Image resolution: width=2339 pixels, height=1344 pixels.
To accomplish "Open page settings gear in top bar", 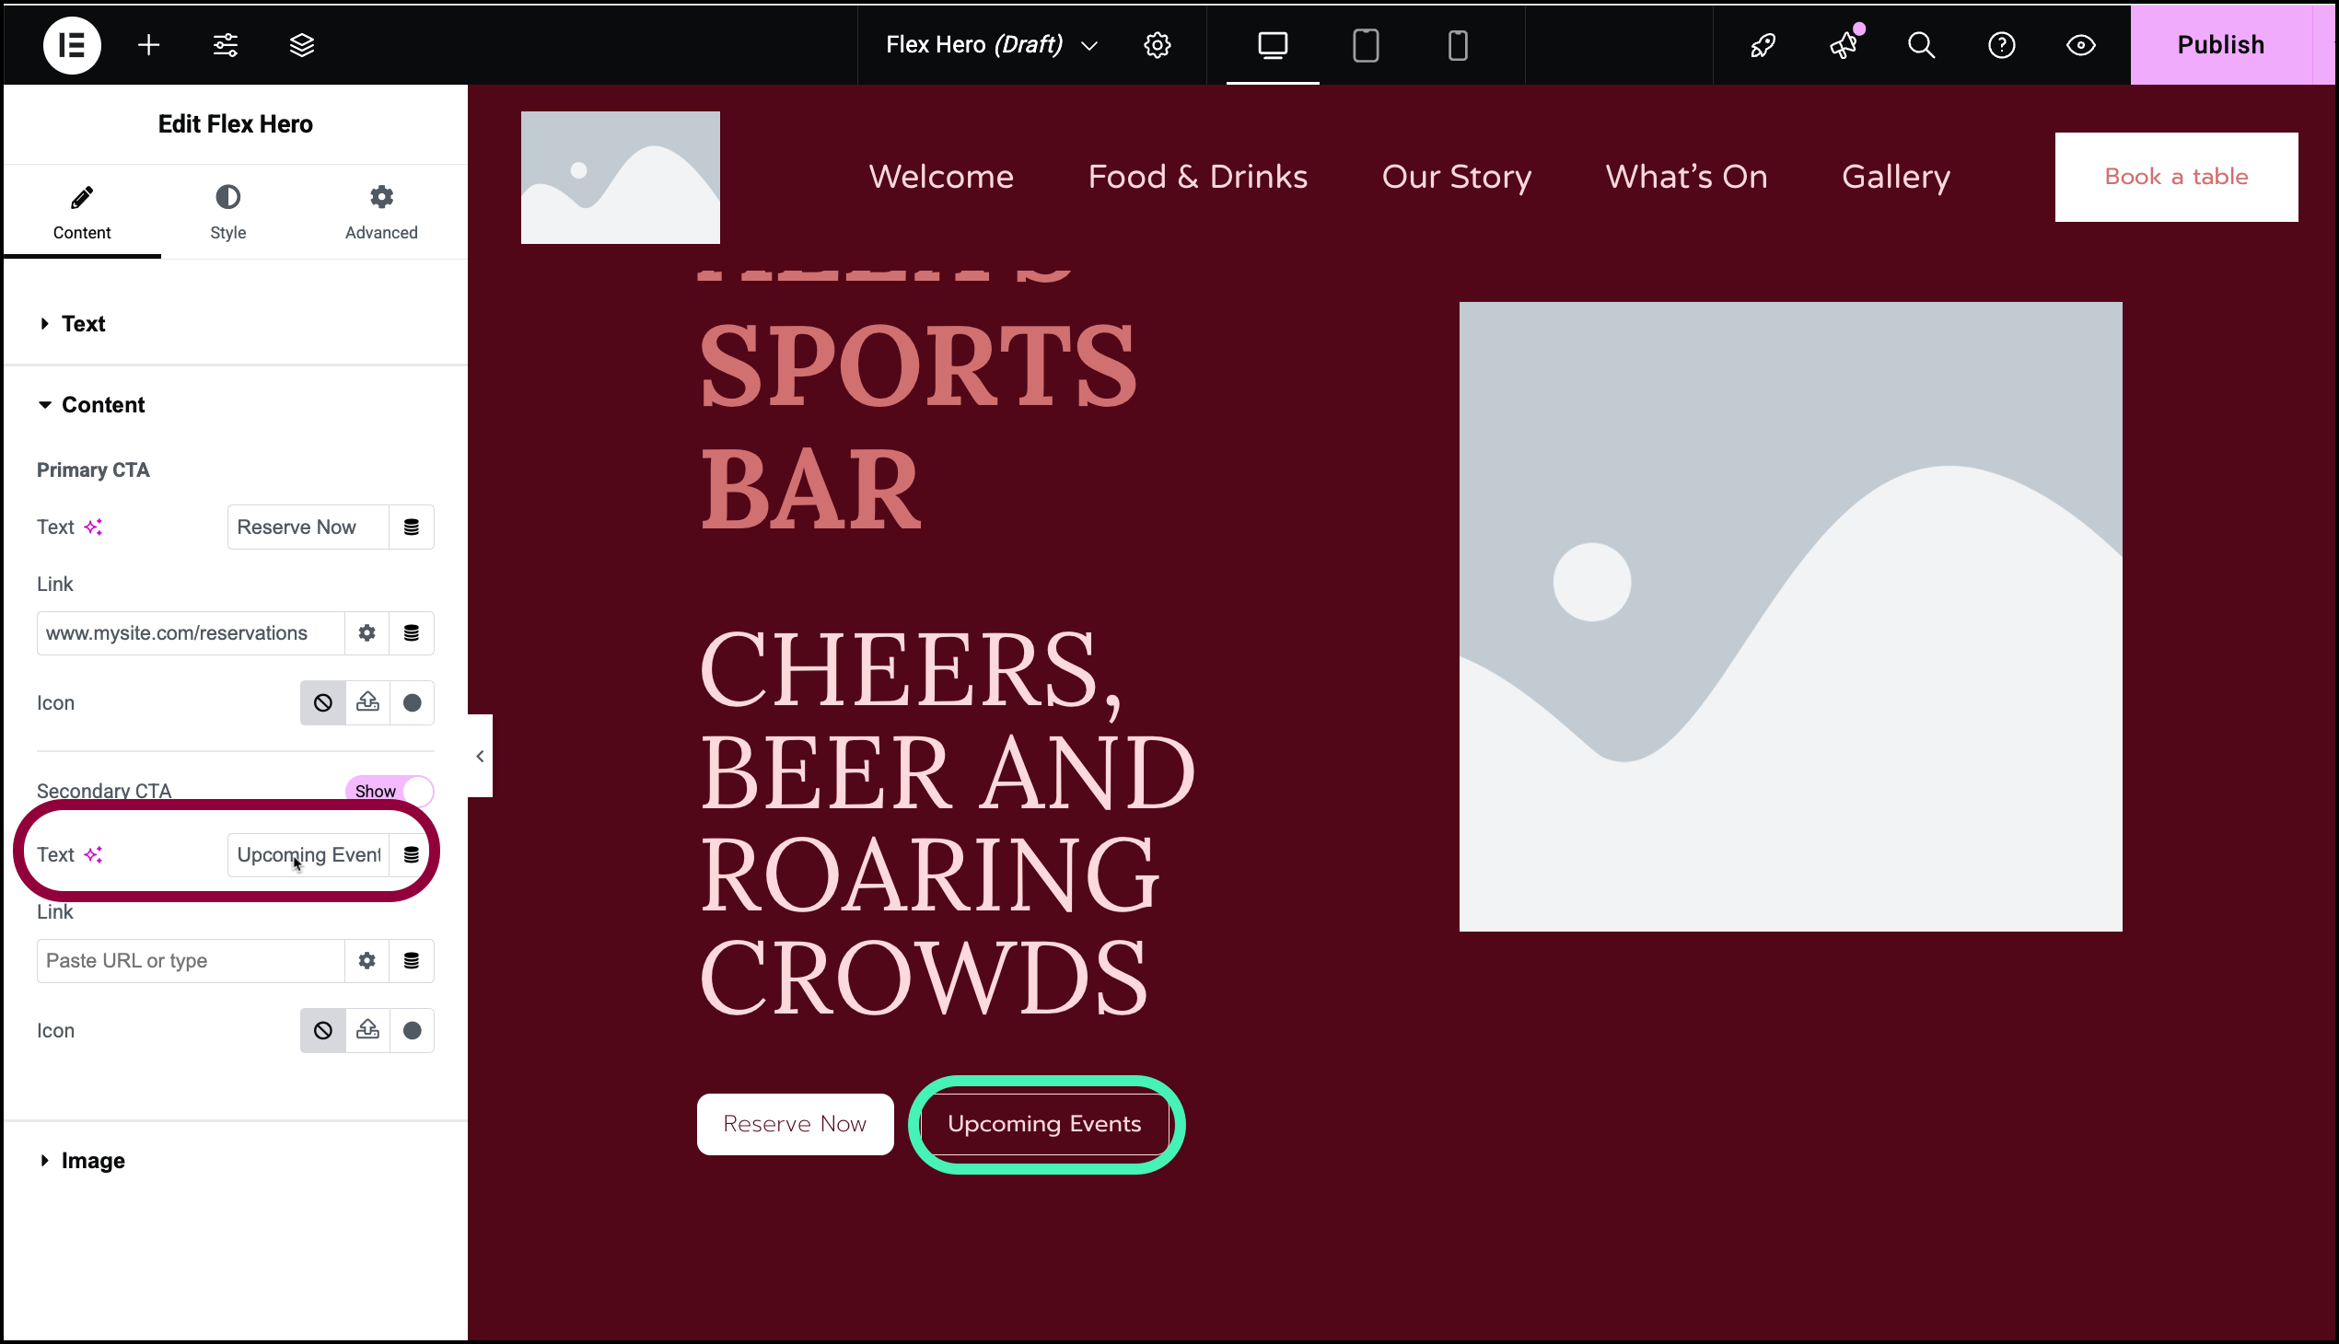I will 1157,44.
